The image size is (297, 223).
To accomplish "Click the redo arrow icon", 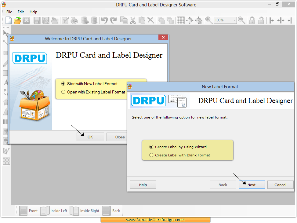I will 114,20.
